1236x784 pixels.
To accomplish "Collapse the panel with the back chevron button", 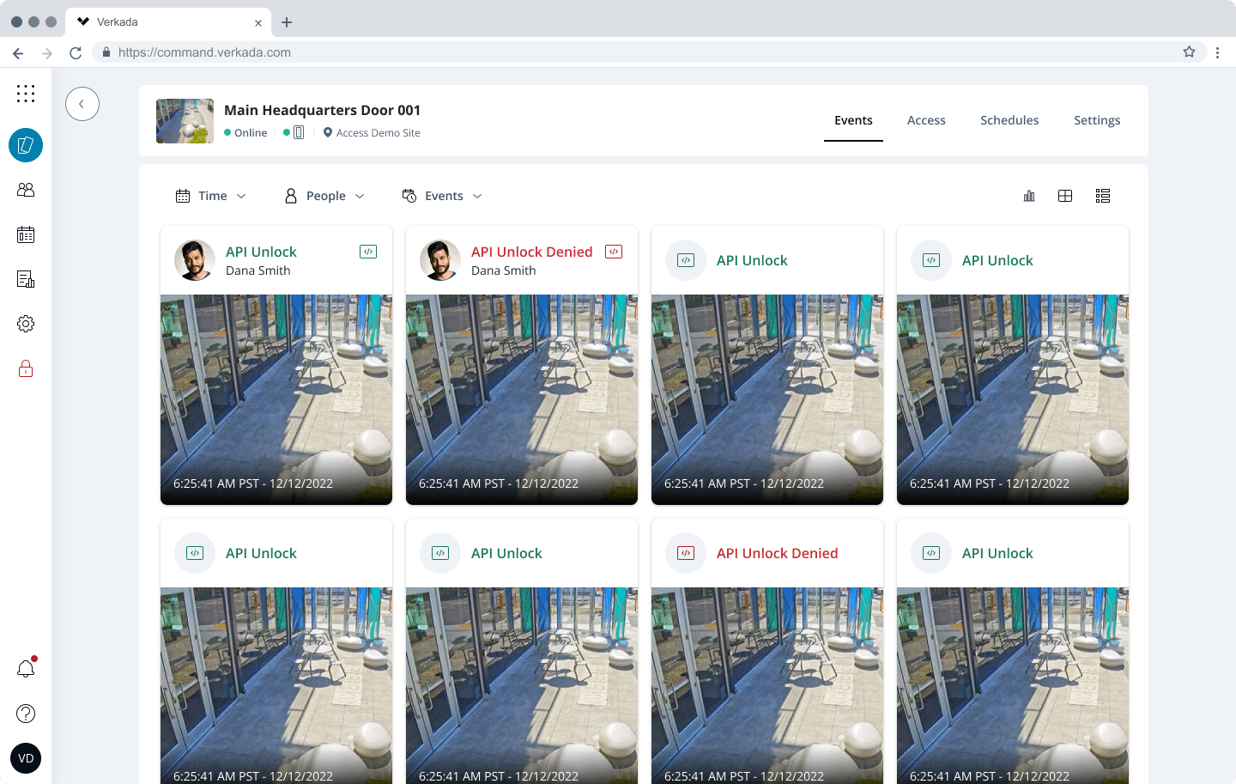I will coord(82,103).
